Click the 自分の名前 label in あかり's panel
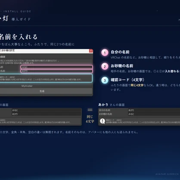This screenshot has height=180, width=180. point(105,110)
